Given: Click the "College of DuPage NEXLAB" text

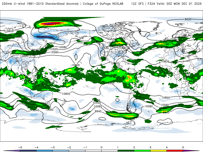Looking at the screenshot, I should [x=103, y=4].
